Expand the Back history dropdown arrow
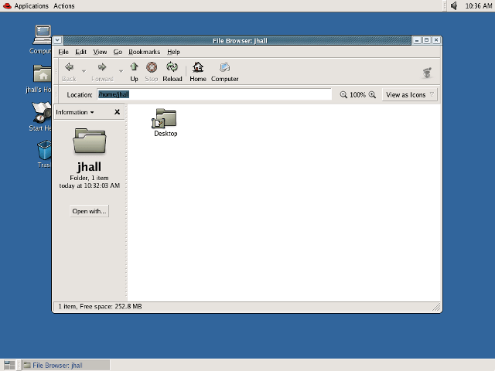Screen dimensions: 495x371 [x=84, y=70]
